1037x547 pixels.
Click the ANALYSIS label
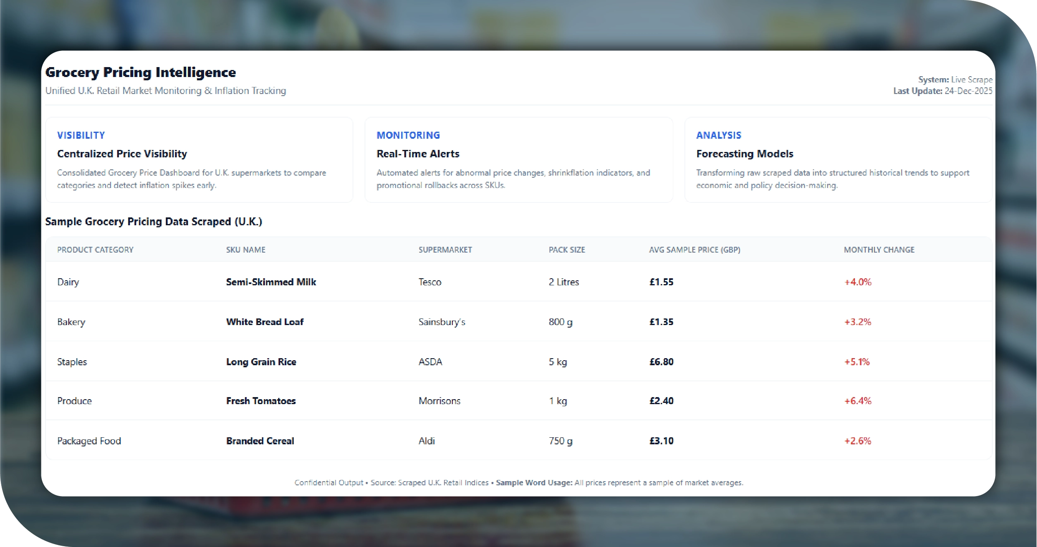point(718,135)
